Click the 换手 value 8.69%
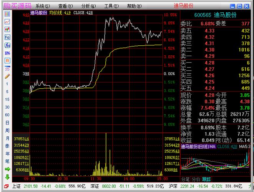 [x=208, y=127]
